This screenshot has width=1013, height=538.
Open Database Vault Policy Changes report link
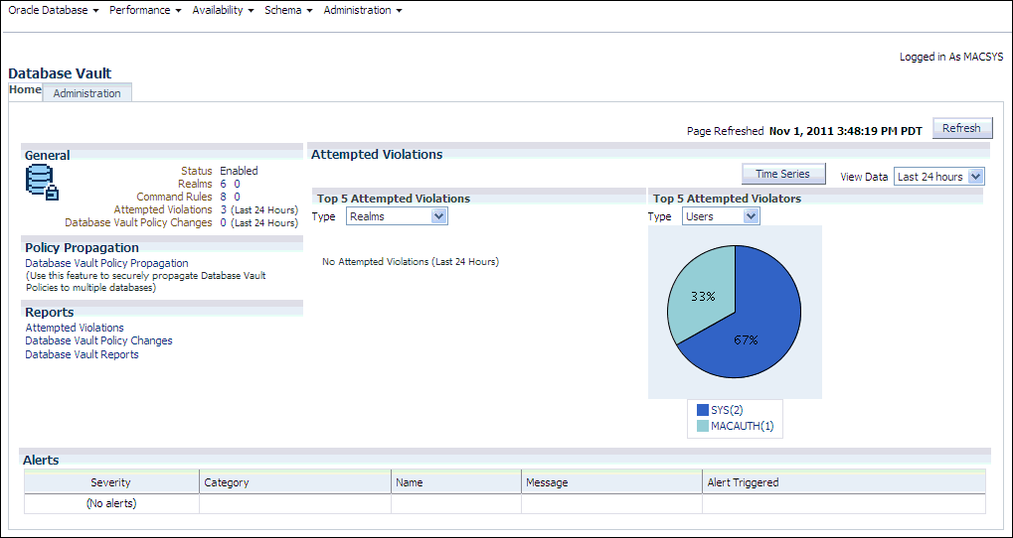tap(98, 340)
